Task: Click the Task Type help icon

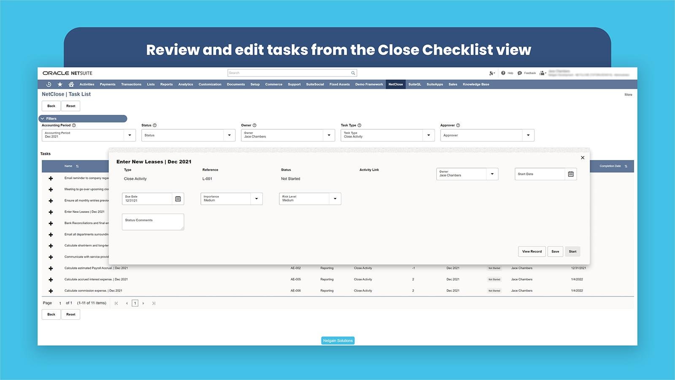Action: click(359, 125)
